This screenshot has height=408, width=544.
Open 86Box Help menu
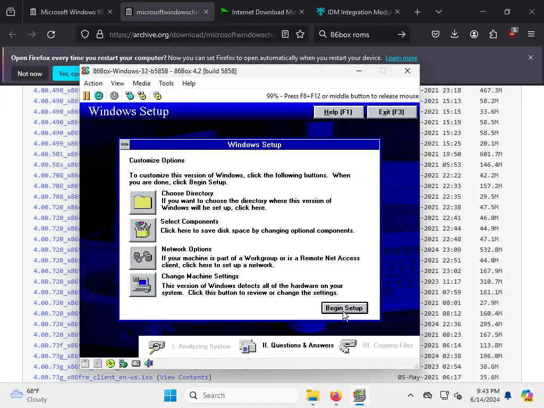(x=189, y=83)
